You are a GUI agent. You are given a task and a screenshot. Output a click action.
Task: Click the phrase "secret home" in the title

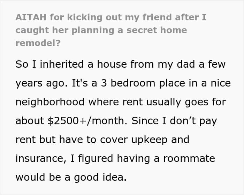coord(157,30)
